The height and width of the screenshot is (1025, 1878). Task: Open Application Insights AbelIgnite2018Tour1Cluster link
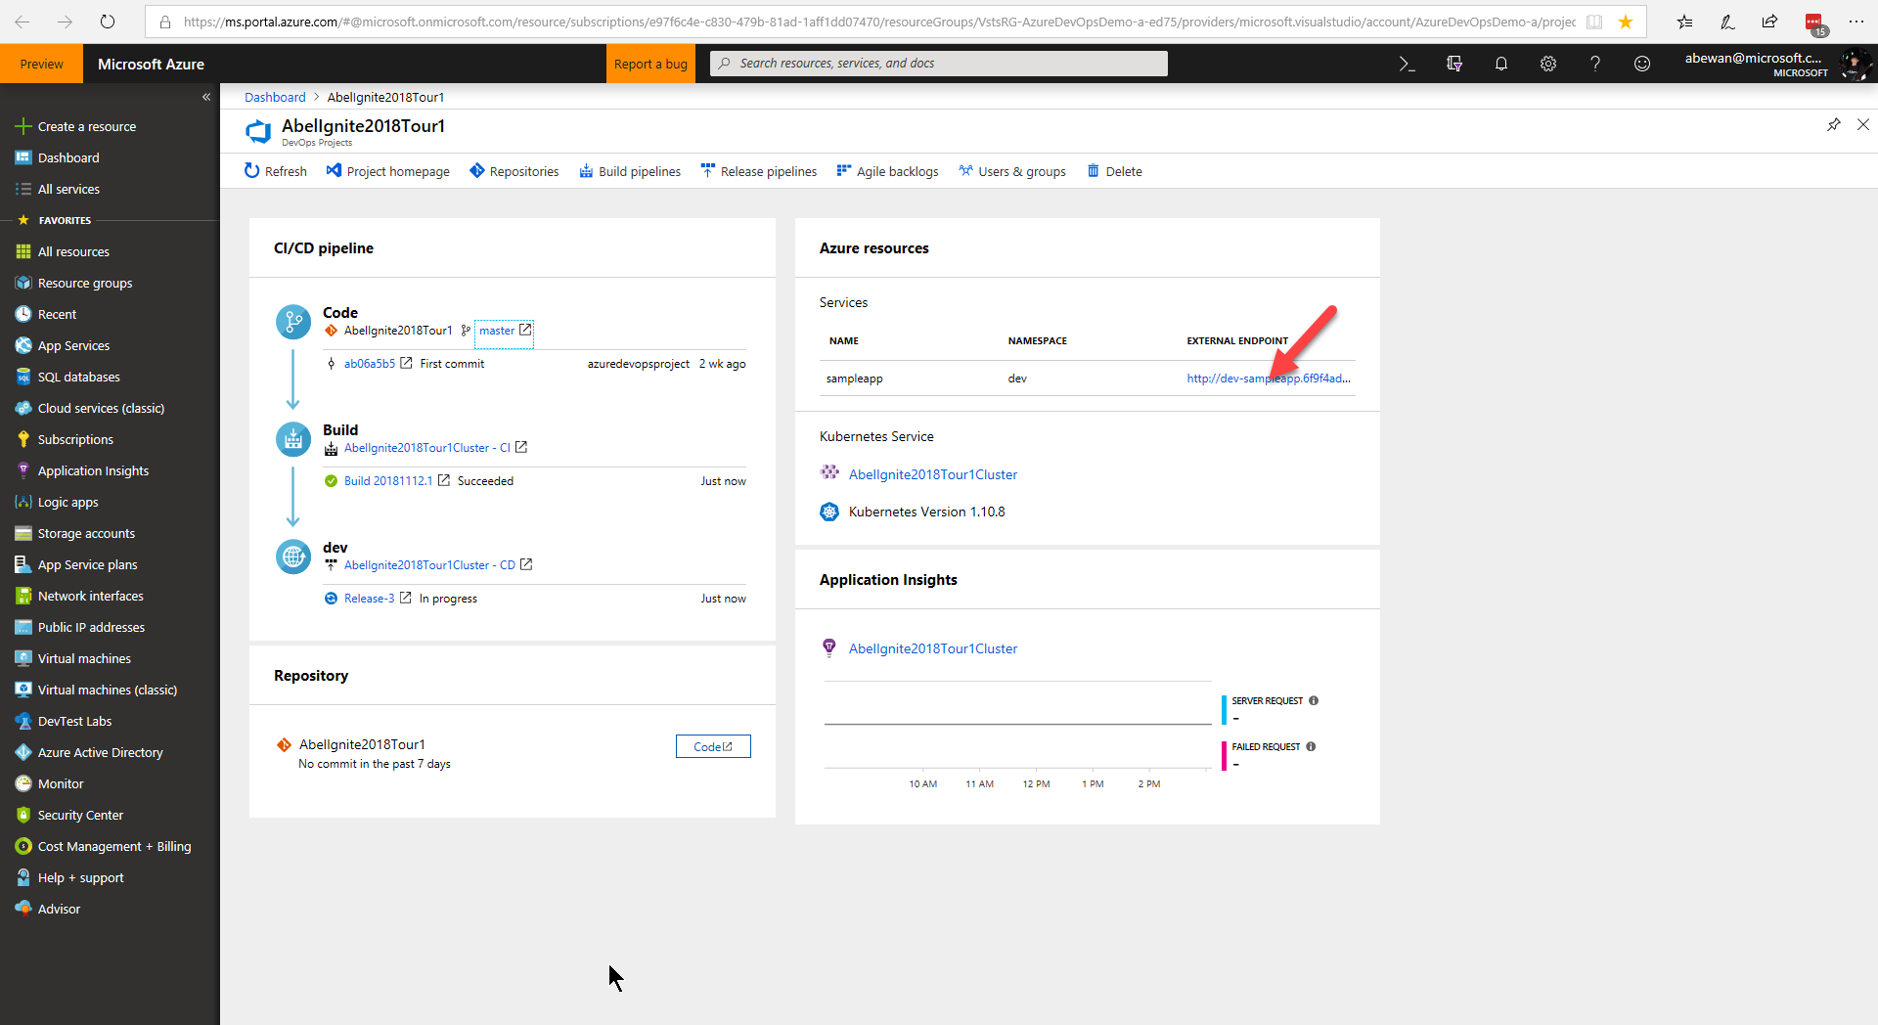pyautogui.click(x=933, y=648)
